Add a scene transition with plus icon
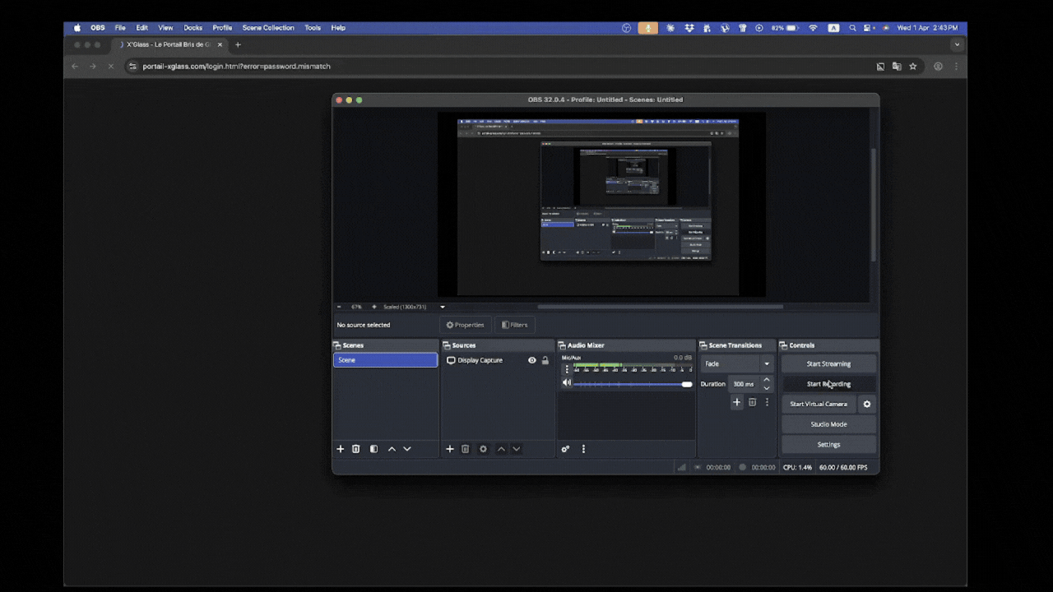 tap(736, 402)
